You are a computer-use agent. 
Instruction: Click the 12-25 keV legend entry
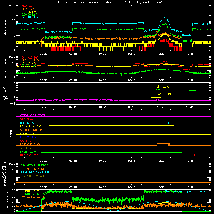(x=29, y=12)
